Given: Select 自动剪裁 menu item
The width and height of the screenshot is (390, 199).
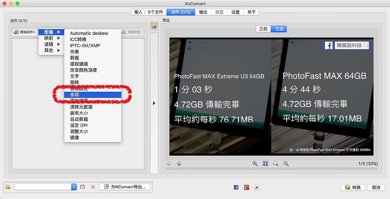Looking at the screenshot, I should click(93, 119).
